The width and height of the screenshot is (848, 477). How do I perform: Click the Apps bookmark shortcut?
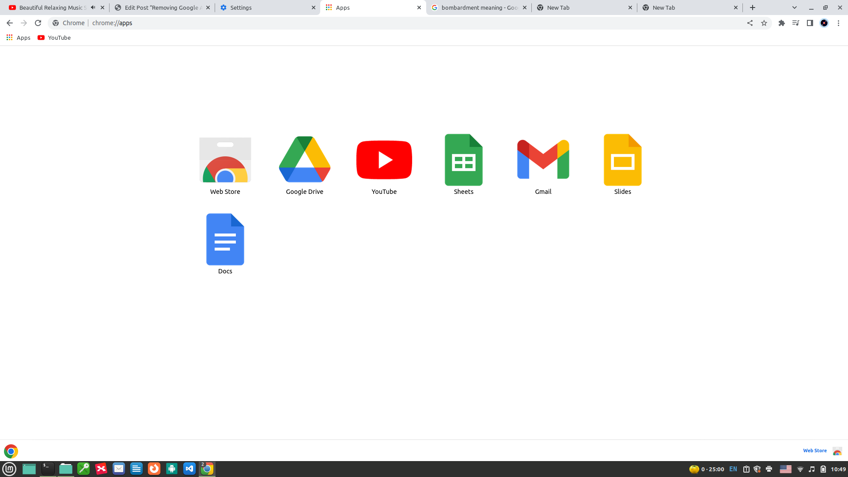(x=19, y=38)
